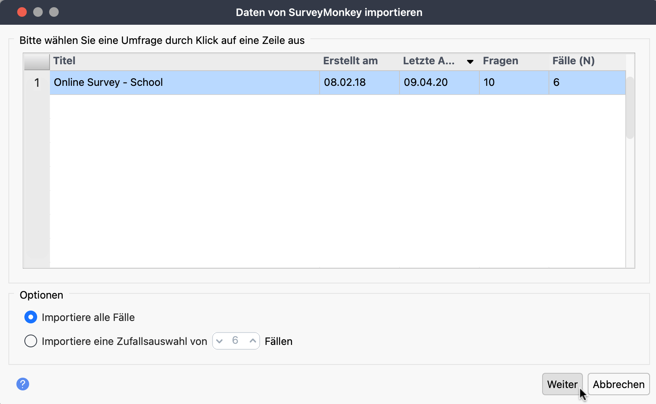Click the survey list vertical scrollbar
Viewport: 656px width, 404px height.
[630, 108]
